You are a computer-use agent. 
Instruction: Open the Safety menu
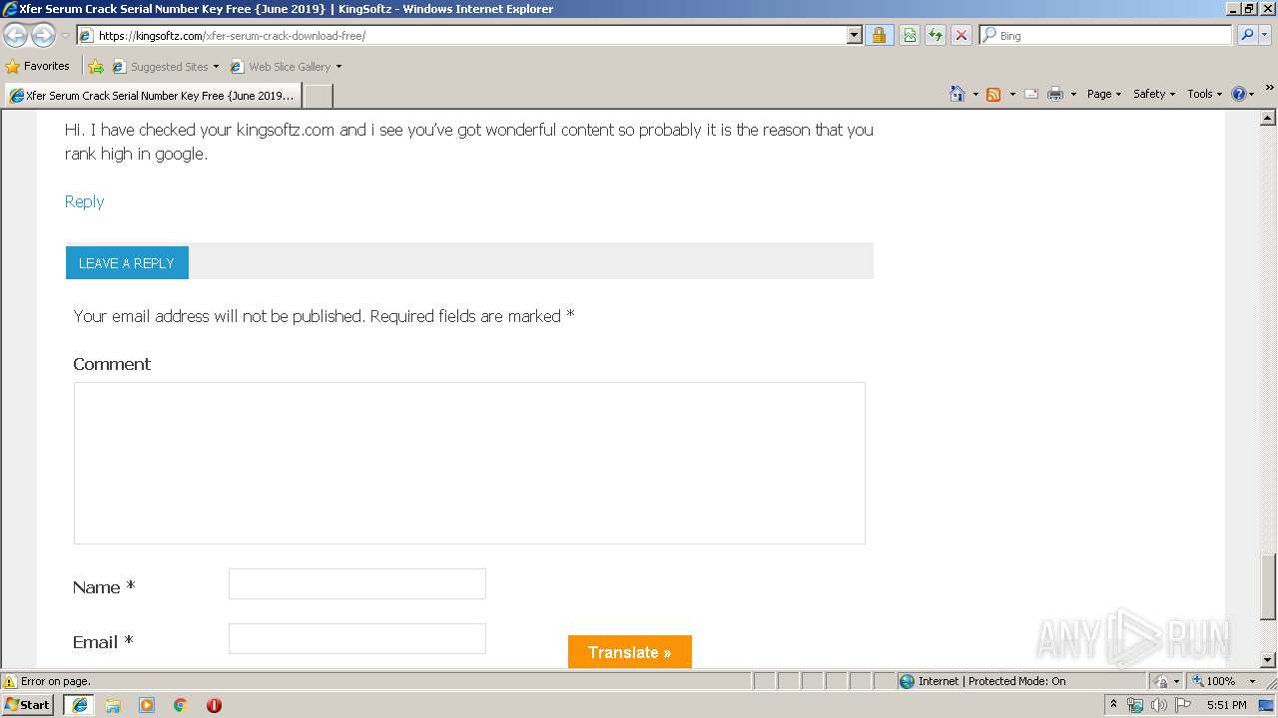1153,94
